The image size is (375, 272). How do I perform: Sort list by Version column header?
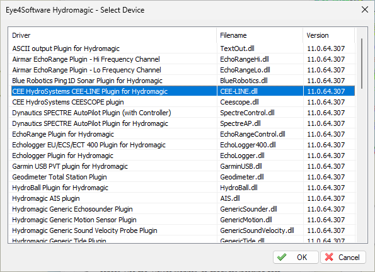point(328,35)
